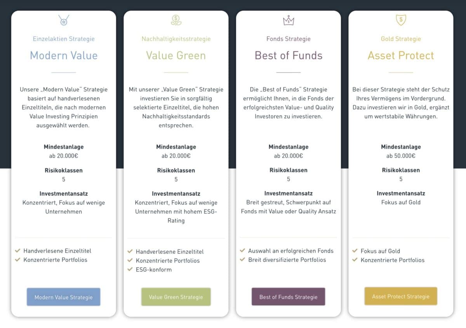
Task: Click the checkmark next to Fokus auf Gold
Action: click(x=356, y=251)
